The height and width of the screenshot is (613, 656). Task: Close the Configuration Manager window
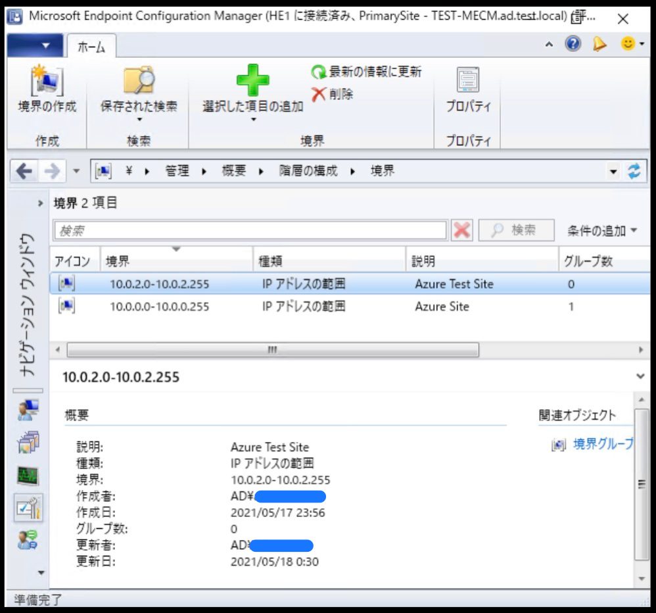pos(623,19)
